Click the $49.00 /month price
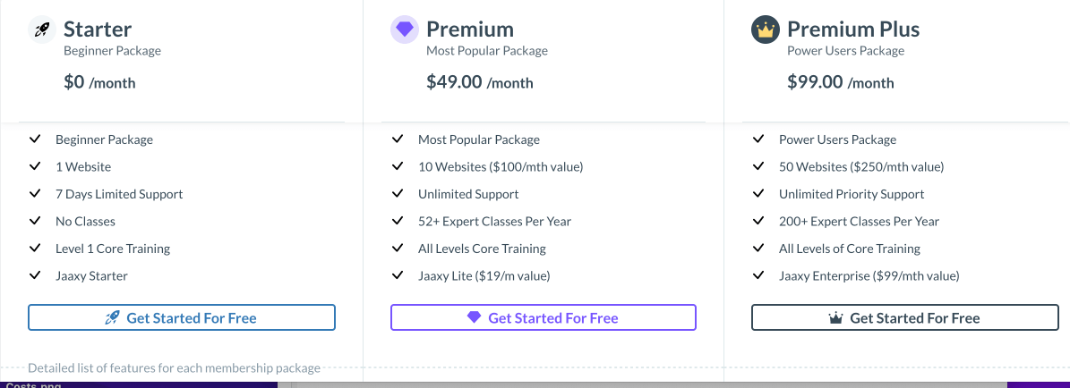The width and height of the screenshot is (1070, 388). coord(480,82)
